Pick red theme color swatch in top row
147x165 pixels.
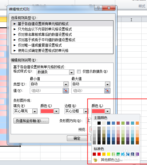tap(118, 123)
